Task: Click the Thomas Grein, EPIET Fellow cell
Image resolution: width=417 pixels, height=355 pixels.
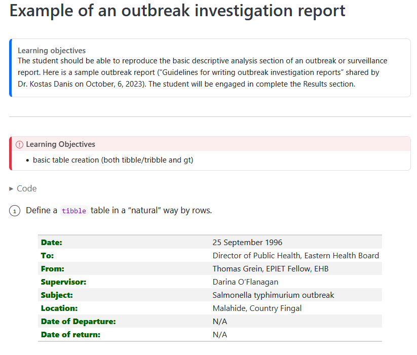Action: click(x=270, y=269)
